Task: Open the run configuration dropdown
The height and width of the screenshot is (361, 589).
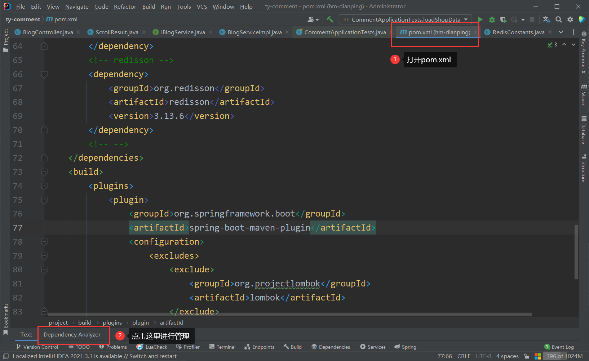Action: pos(406,19)
